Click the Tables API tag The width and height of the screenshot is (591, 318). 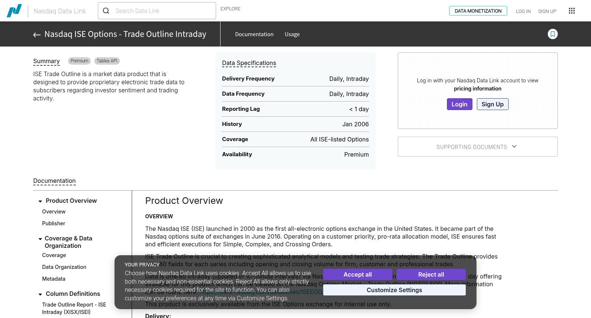107,61
